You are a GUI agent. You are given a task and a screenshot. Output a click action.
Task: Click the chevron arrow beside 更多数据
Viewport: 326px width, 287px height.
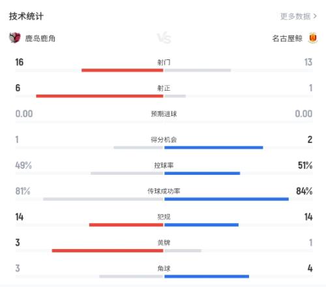[x=315, y=16]
